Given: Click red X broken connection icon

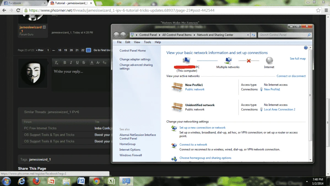Looking at the screenshot, I should tap(248, 61).
